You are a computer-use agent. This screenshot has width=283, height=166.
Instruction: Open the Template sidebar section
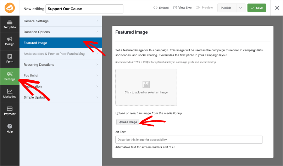pyautogui.click(x=10, y=24)
